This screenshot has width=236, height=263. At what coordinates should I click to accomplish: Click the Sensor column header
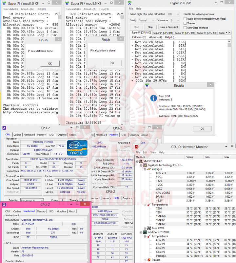pos(160,157)
